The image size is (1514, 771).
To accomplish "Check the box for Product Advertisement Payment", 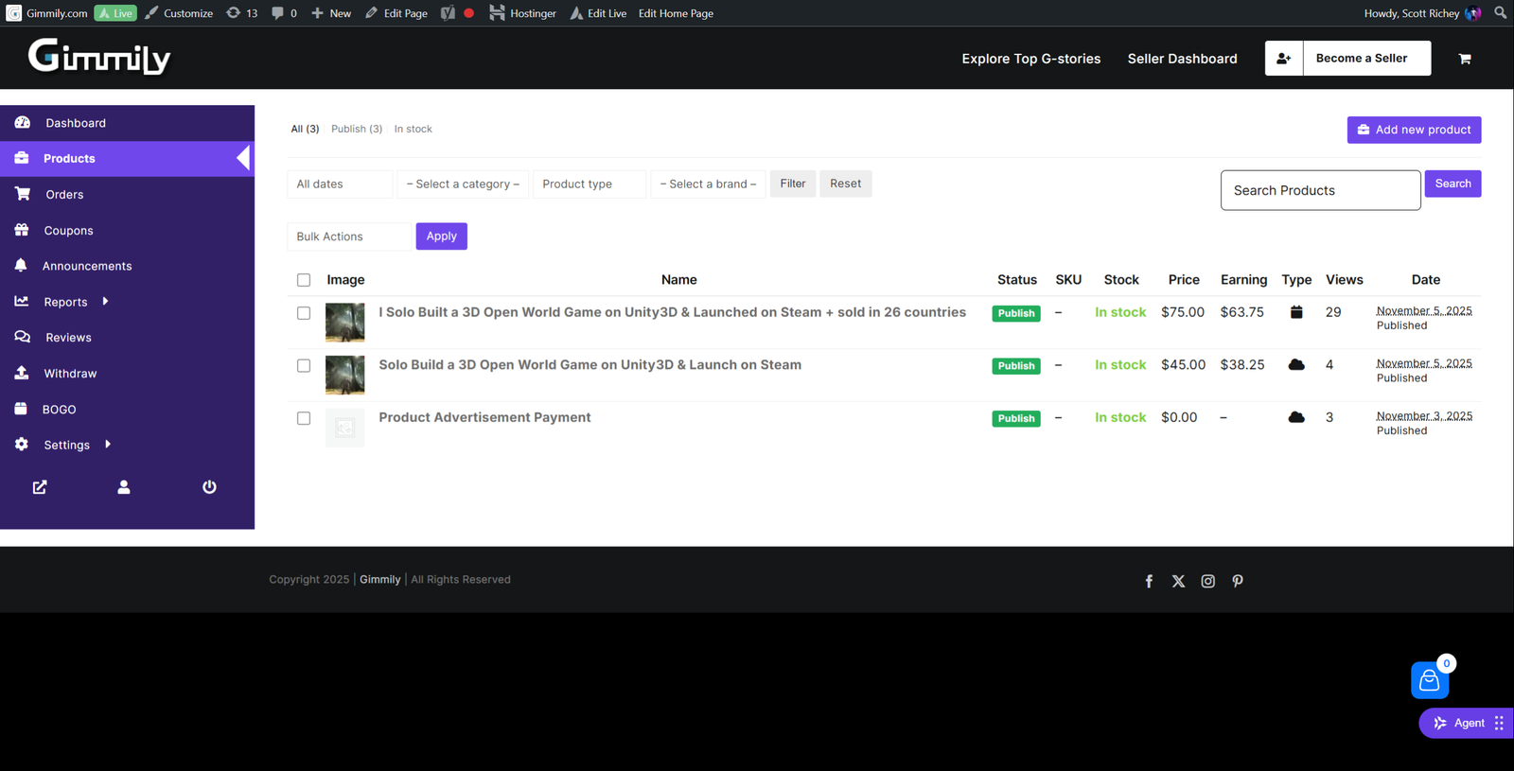I will click(x=304, y=418).
